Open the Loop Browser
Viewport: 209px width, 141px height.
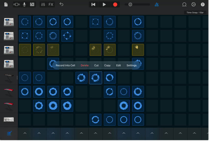point(184,4)
